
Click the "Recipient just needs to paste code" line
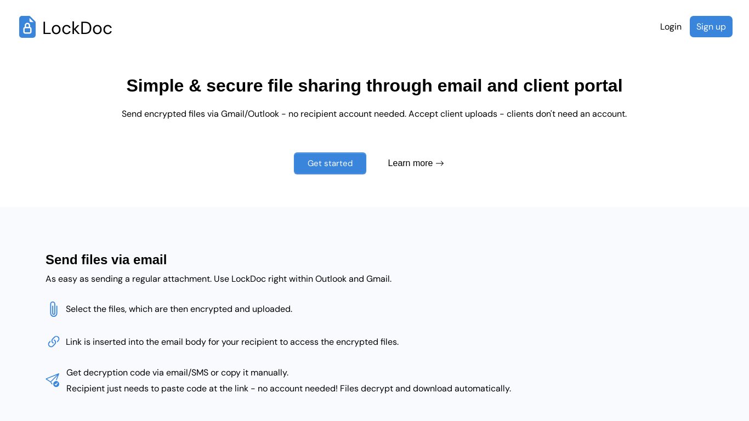pyautogui.click(x=288, y=389)
